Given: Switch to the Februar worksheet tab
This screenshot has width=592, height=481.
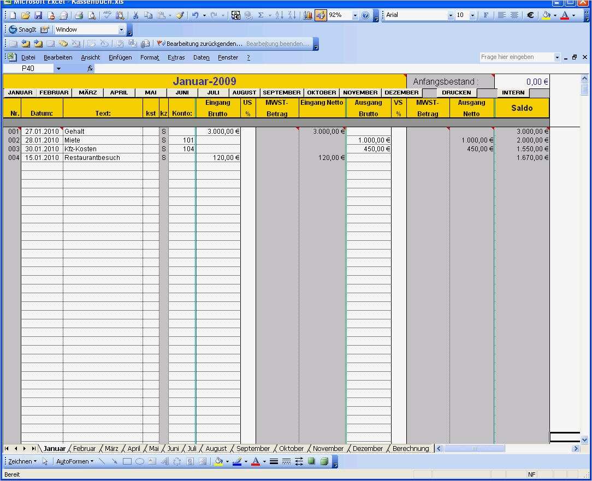Looking at the screenshot, I should coord(84,448).
